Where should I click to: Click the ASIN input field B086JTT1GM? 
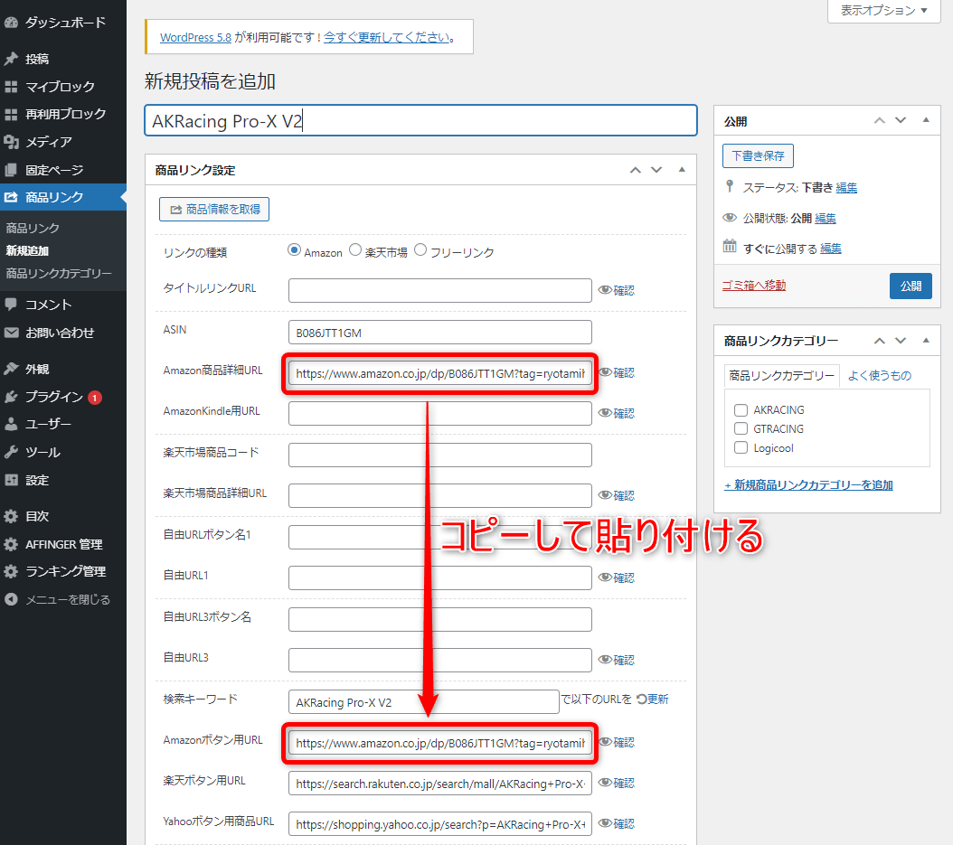click(x=440, y=333)
